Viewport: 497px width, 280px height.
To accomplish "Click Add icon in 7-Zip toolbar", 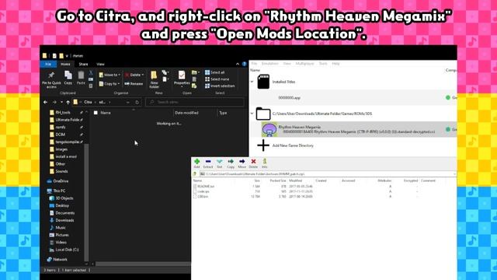I will (196, 162).
